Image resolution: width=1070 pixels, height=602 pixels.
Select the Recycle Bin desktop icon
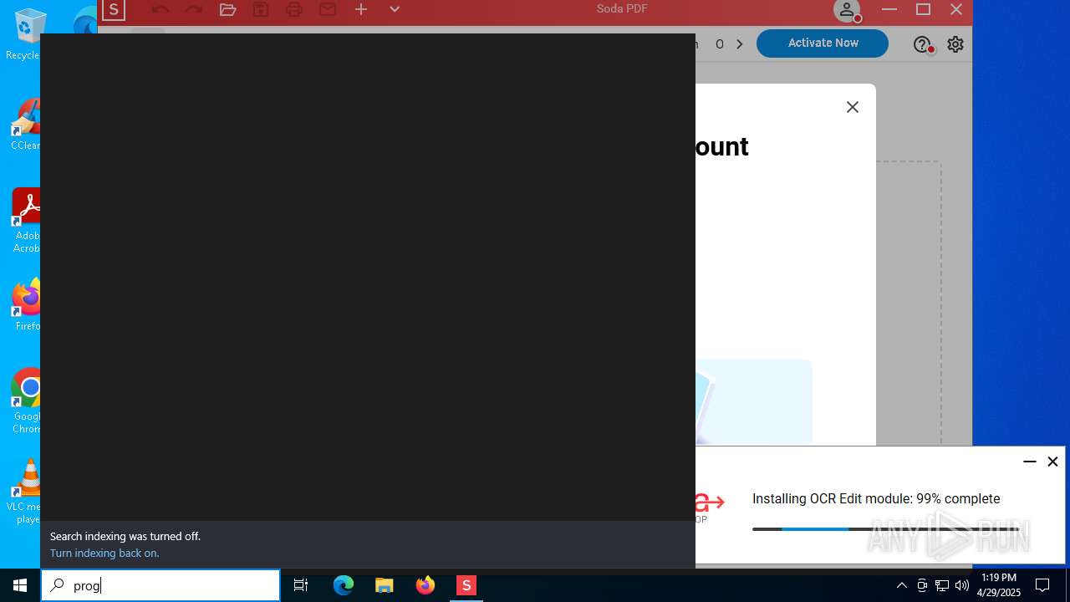click(x=25, y=34)
